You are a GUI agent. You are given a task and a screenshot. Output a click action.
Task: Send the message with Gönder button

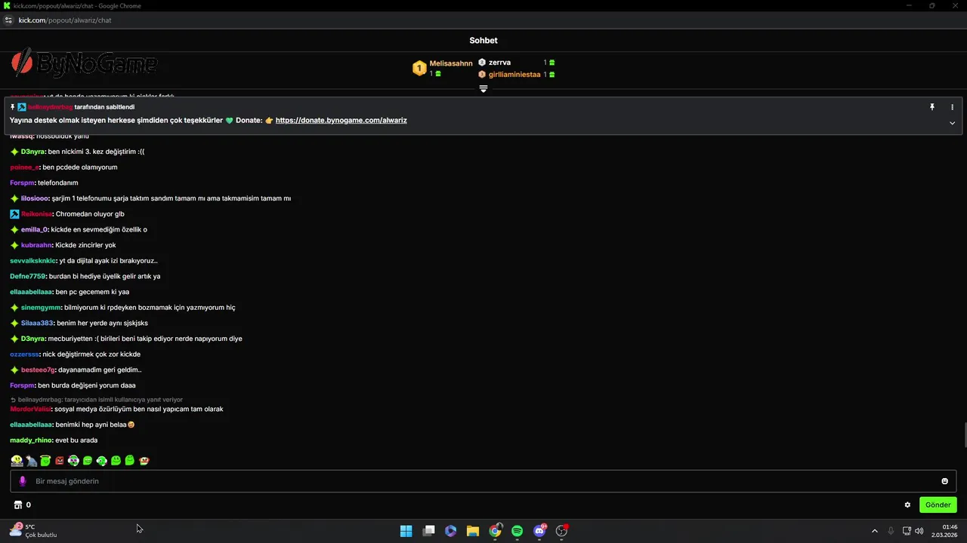938,505
